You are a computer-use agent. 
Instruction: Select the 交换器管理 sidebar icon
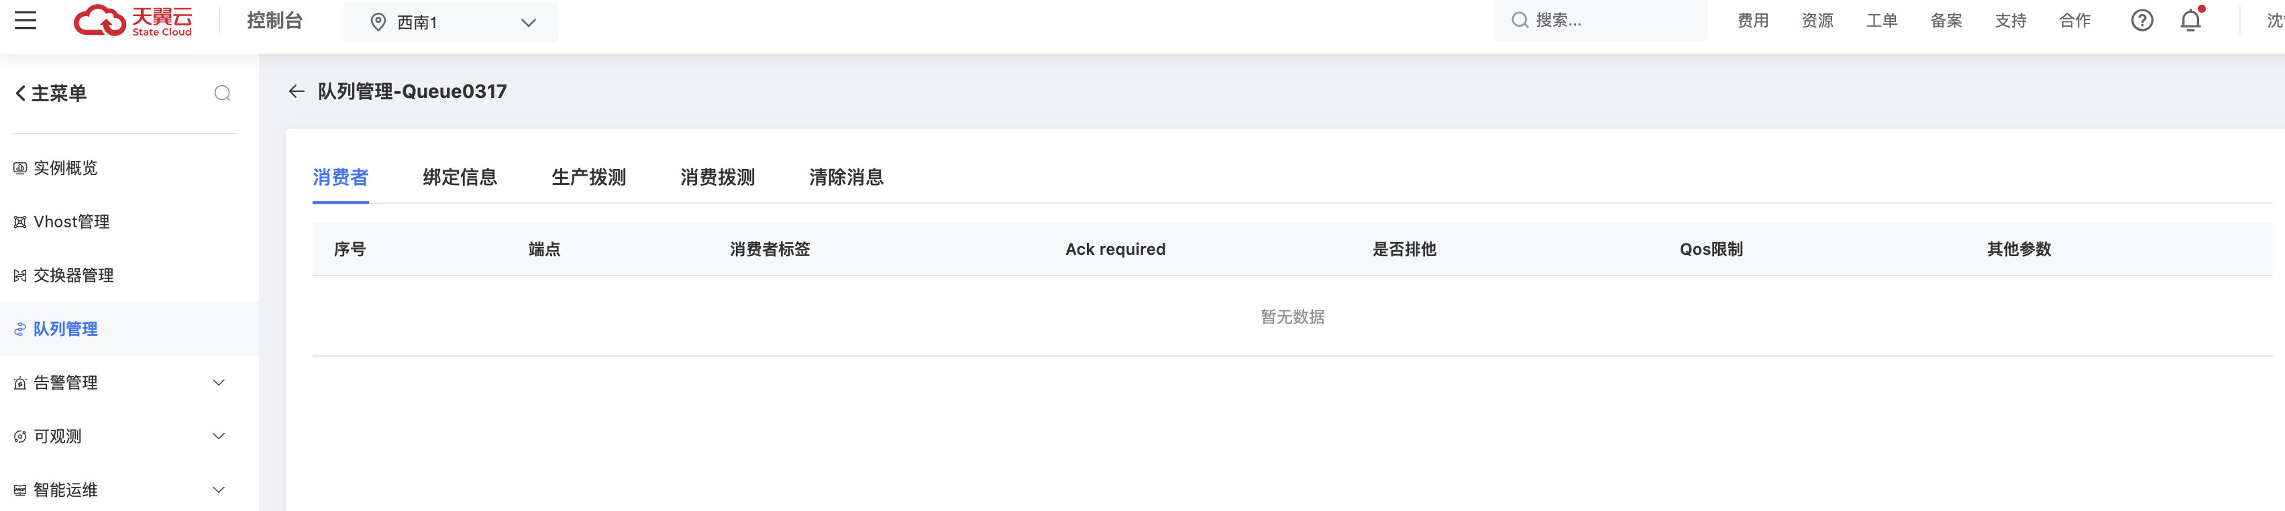(19, 275)
